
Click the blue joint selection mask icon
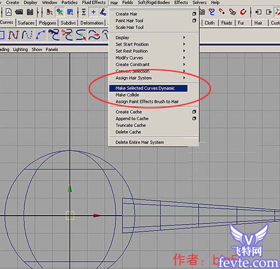[103, 12]
